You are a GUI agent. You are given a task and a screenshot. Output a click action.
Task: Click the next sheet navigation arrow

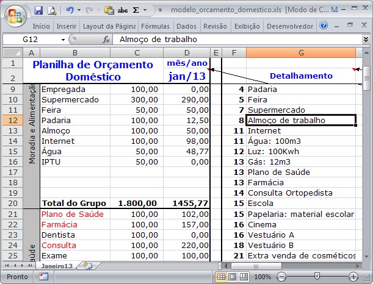pyautogui.click(x=23, y=266)
